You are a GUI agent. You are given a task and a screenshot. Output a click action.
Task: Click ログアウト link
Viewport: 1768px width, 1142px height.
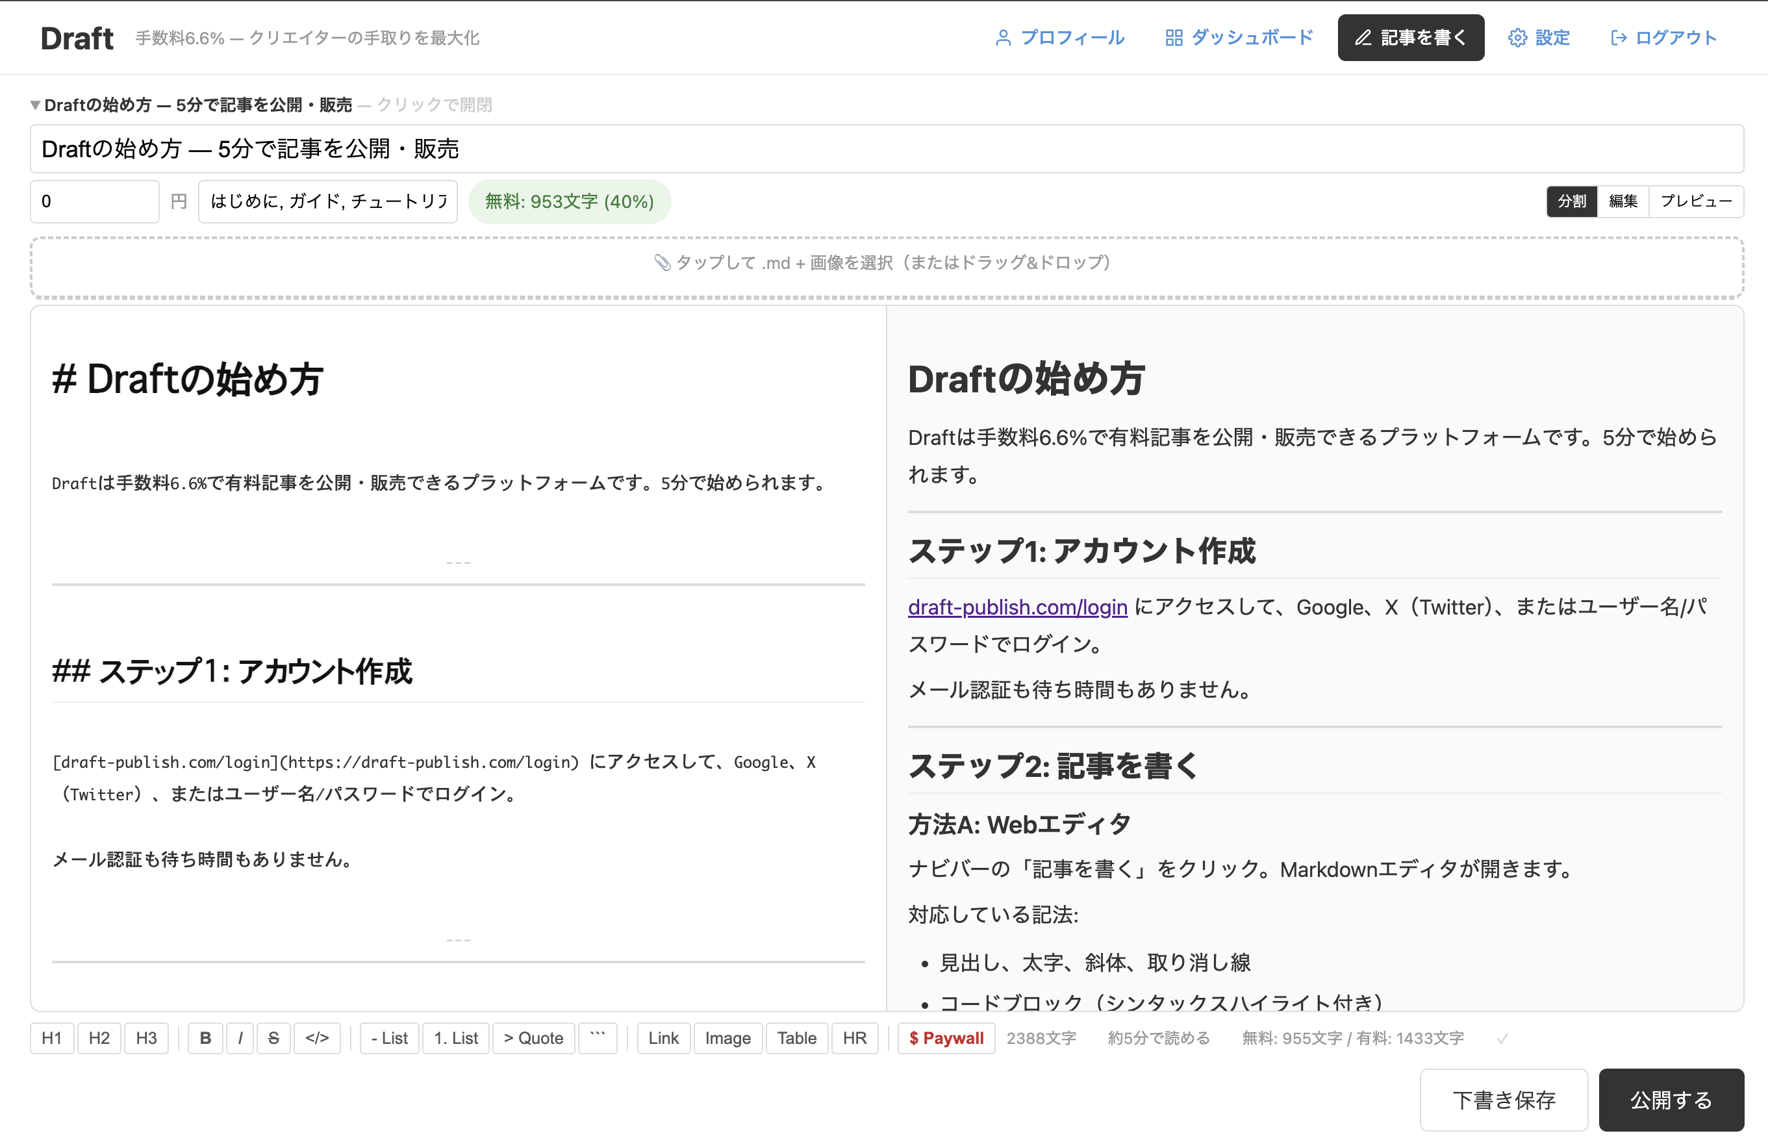(x=1663, y=38)
